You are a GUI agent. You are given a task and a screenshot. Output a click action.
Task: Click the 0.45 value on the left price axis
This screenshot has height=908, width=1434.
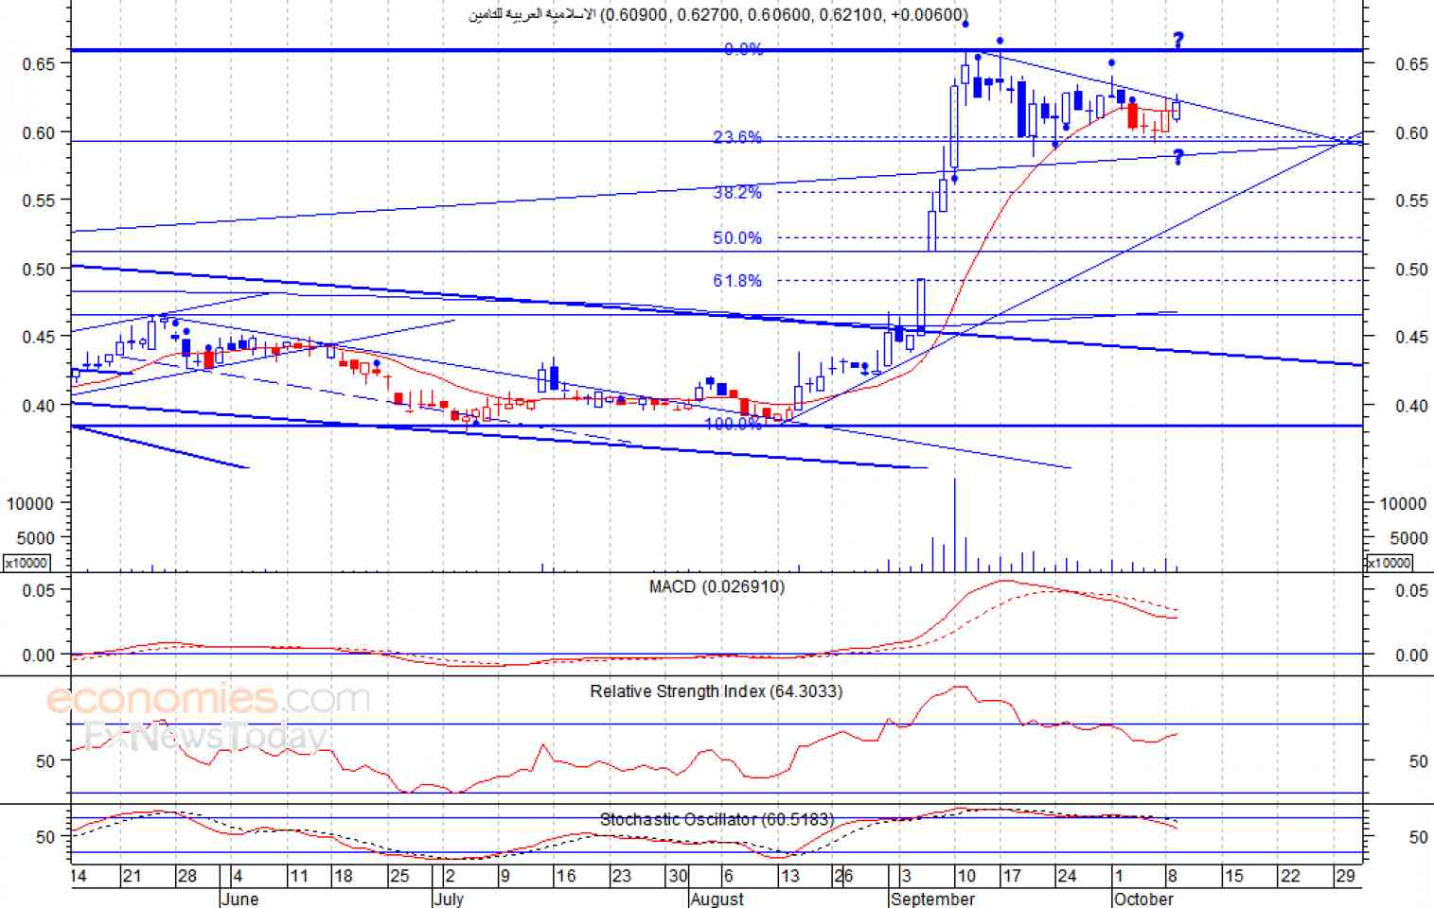39,337
